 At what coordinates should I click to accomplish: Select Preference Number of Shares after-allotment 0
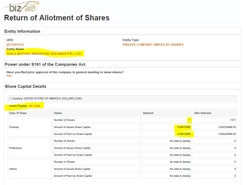[x=235, y=141]
